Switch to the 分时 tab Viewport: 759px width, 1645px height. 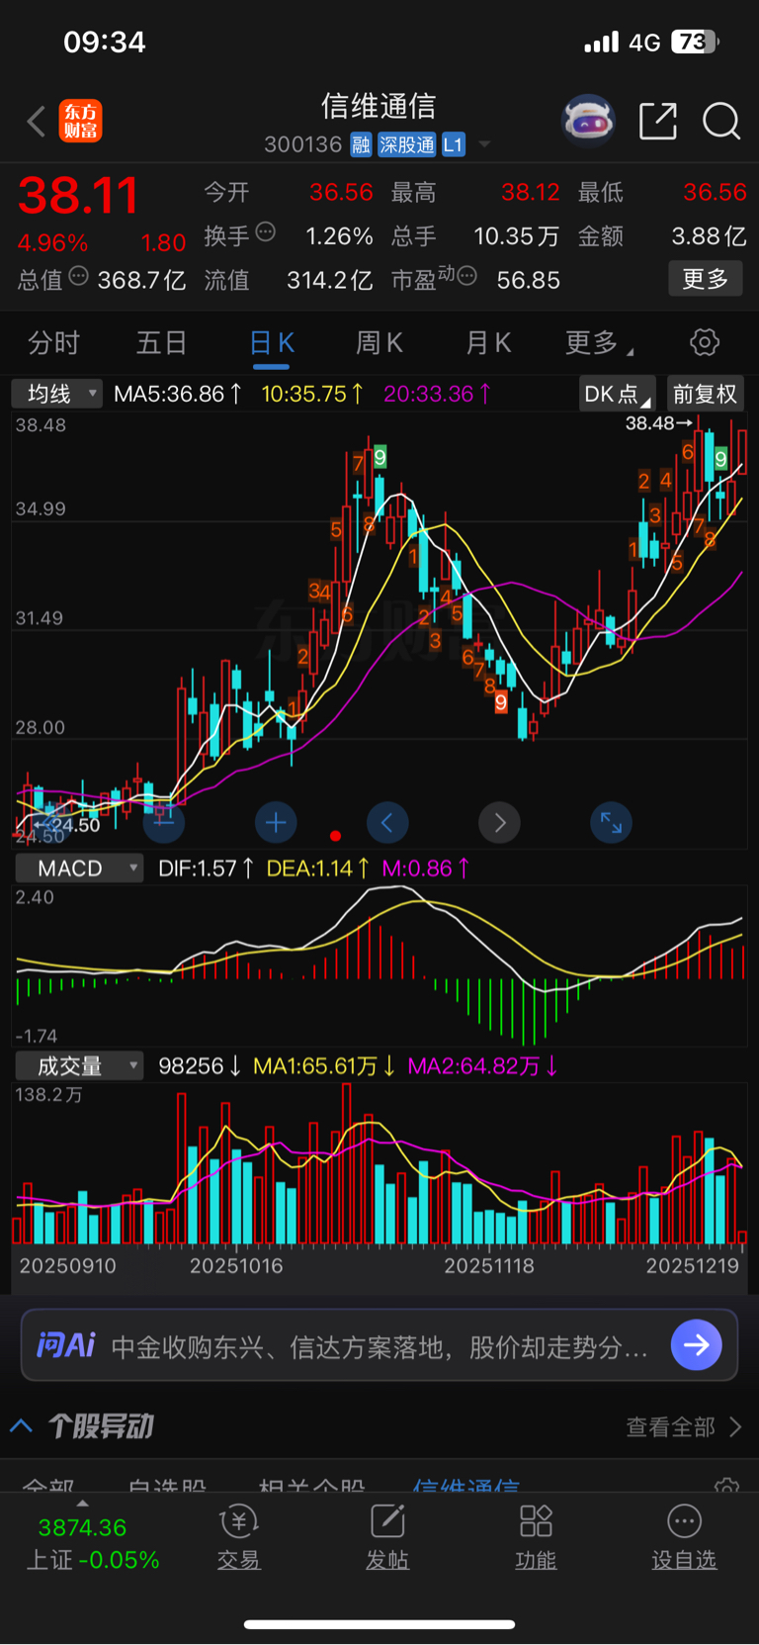tap(53, 343)
